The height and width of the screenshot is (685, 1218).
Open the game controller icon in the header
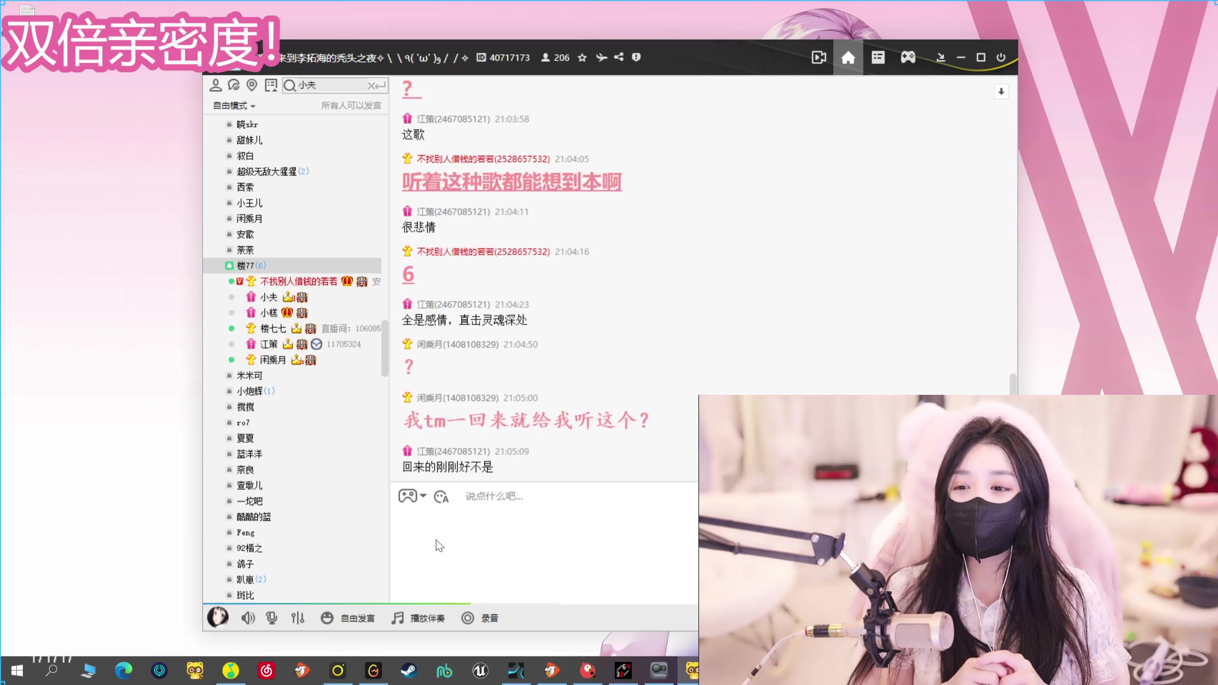(x=908, y=58)
